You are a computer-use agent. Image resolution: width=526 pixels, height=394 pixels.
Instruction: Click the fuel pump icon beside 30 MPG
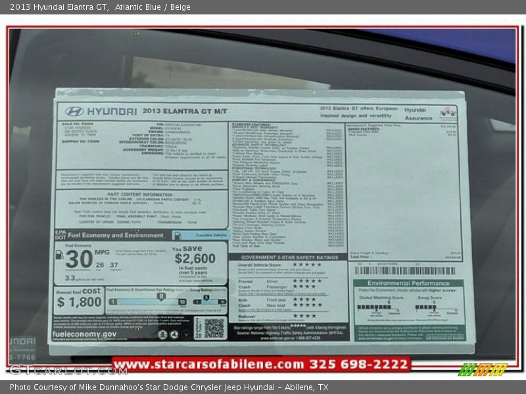click(59, 255)
